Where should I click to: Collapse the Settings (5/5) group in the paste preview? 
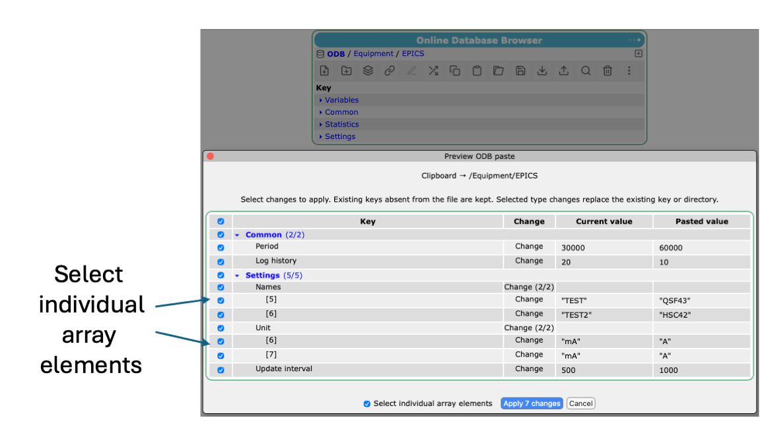point(237,275)
